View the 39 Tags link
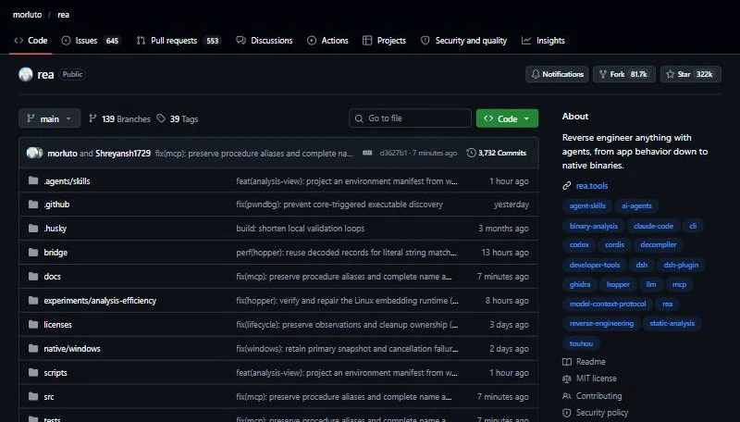Image resolution: width=740 pixels, height=422 pixels. pos(178,119)
